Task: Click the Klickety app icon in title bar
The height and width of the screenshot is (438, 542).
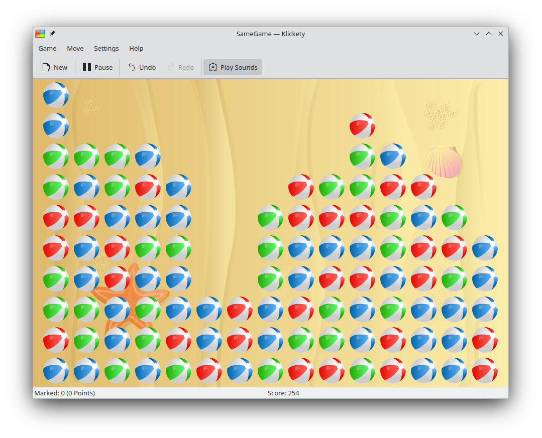Action: tap(40, 34)
